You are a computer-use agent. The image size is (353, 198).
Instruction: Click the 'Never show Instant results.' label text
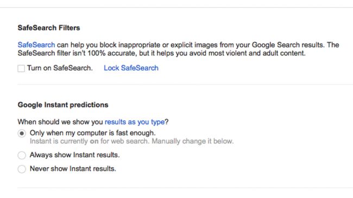coord(73,169)
